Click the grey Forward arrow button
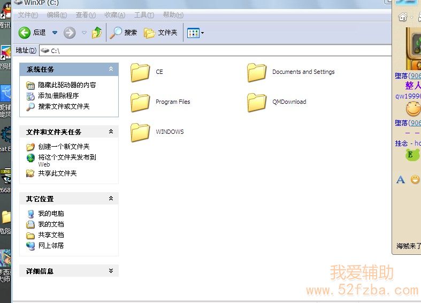Image resolution: width=421 pixels, height=303 pixels. 70,33
